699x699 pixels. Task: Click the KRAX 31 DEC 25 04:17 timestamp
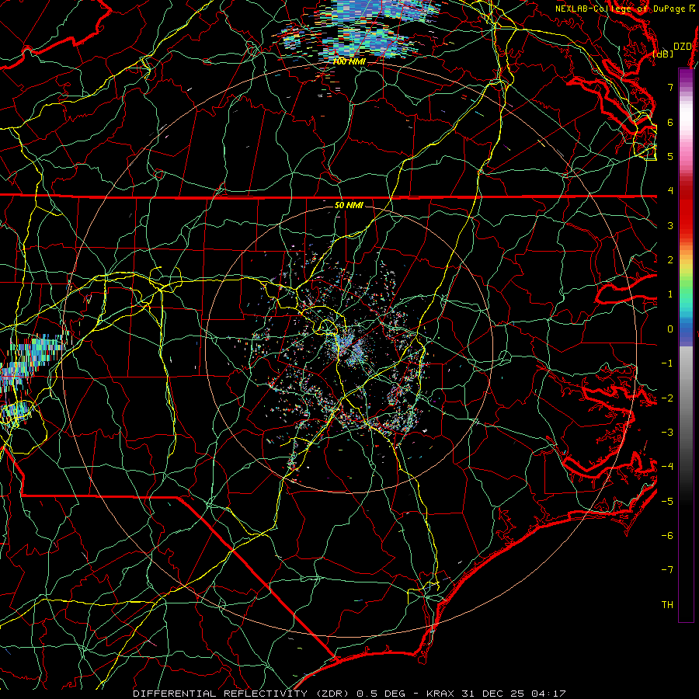[496, 694]
